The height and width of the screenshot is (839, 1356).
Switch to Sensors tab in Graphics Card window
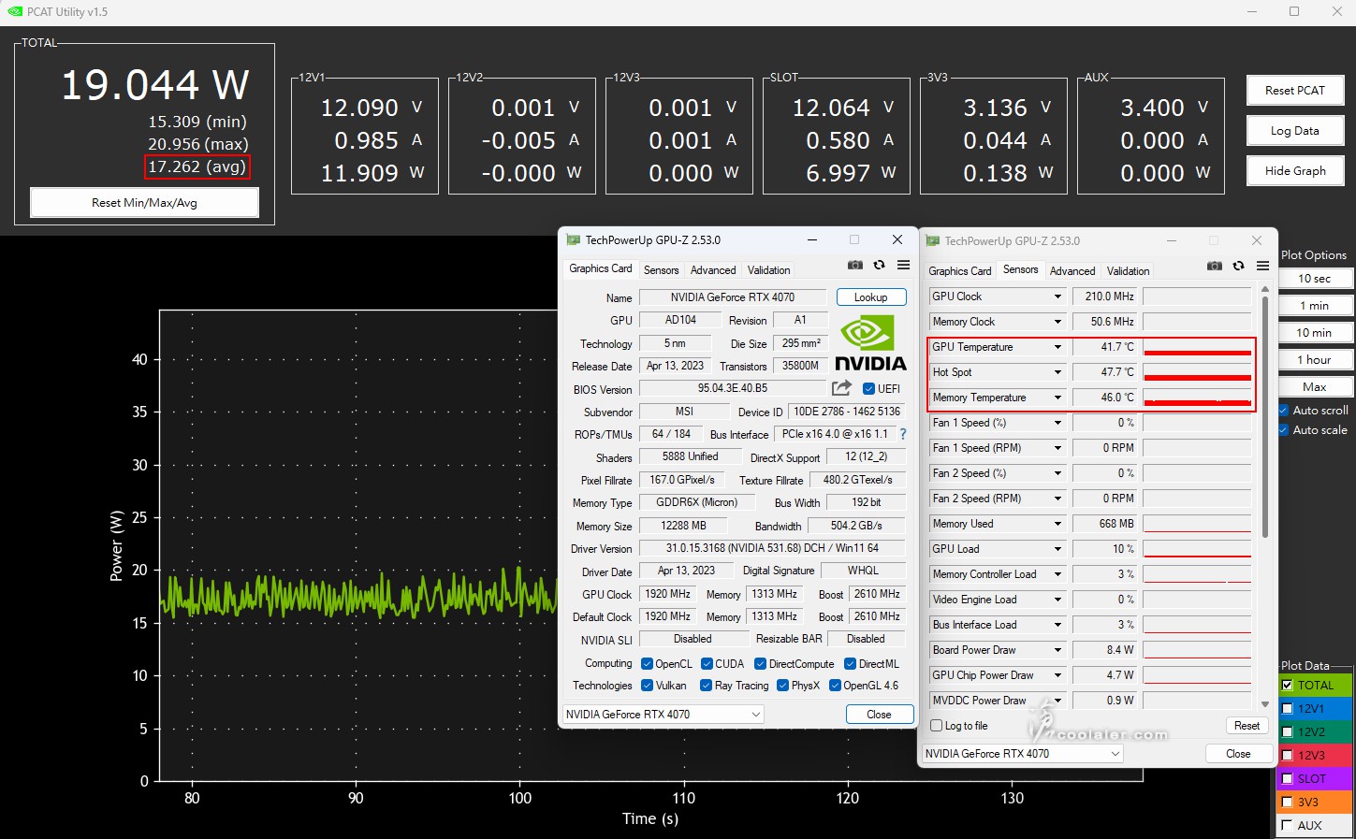[661, 270]
